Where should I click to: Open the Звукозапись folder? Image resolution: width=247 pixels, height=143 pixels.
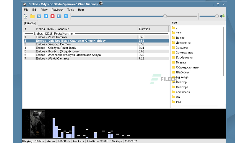click(182, 53)
